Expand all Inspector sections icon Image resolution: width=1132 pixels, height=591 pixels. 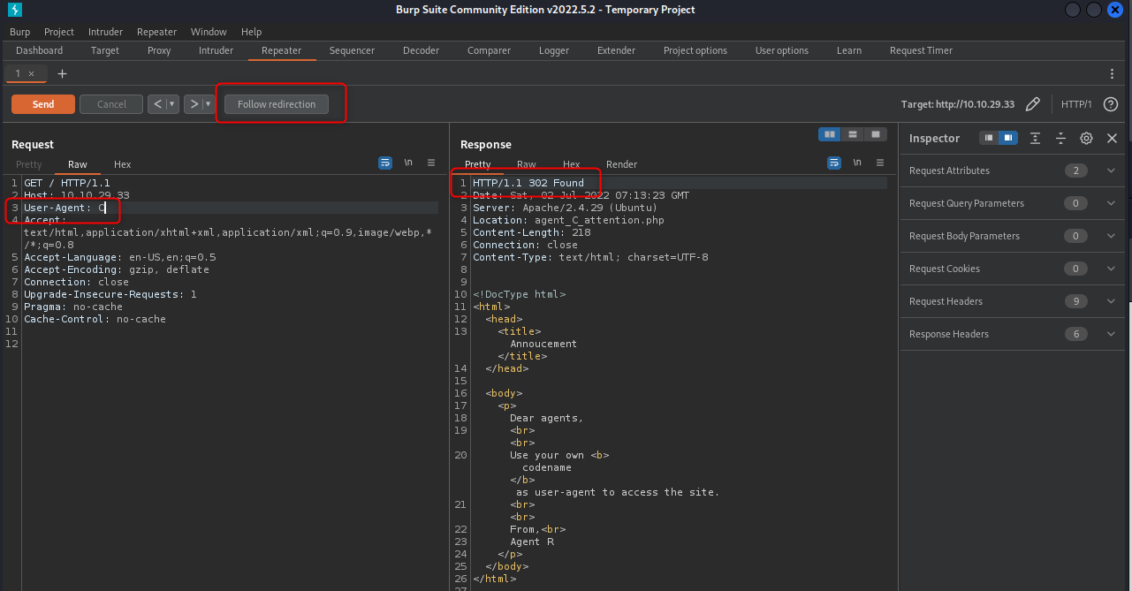coord(1035,139)
